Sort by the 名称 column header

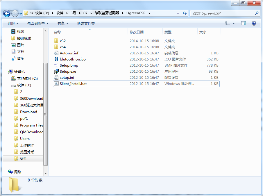[57, 32]
